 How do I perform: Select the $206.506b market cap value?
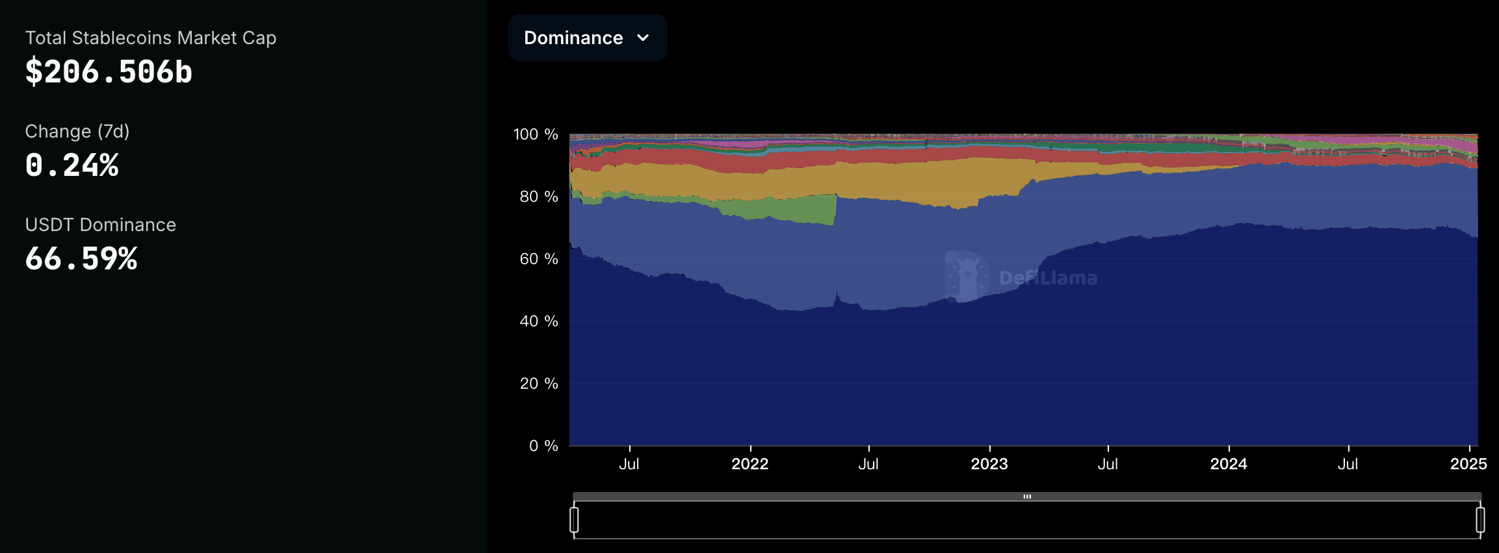[109, 71]
